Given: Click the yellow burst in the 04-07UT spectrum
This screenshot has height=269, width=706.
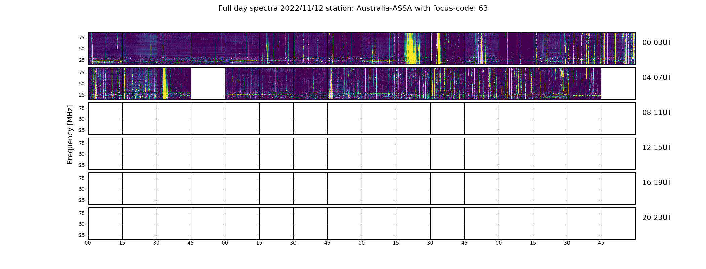Looking at the screenshot, I should 165,83.
